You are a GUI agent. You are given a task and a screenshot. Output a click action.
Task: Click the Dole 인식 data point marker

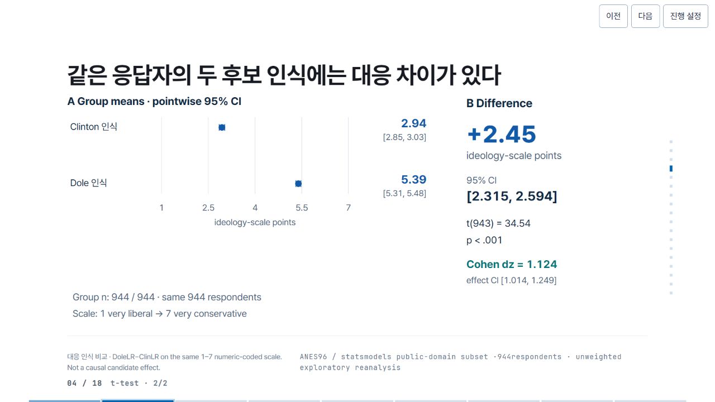pyautogui.click(x=298, y=184)
